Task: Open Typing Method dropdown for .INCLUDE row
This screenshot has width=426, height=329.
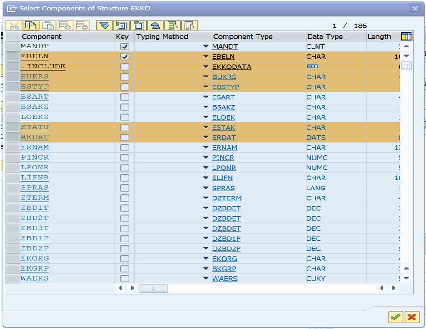Action: coord(206,67)
